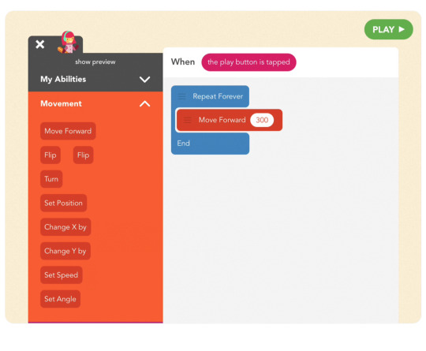Screen dimensions: 426x351
Task: Close the block editor with the X icon
Action: (40, 44)
